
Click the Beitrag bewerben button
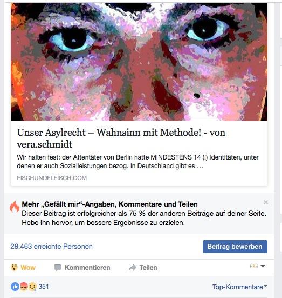pos(235,247)
